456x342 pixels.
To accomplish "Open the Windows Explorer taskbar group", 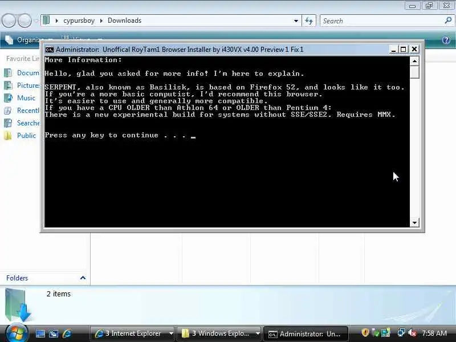I will coord(215,333).
